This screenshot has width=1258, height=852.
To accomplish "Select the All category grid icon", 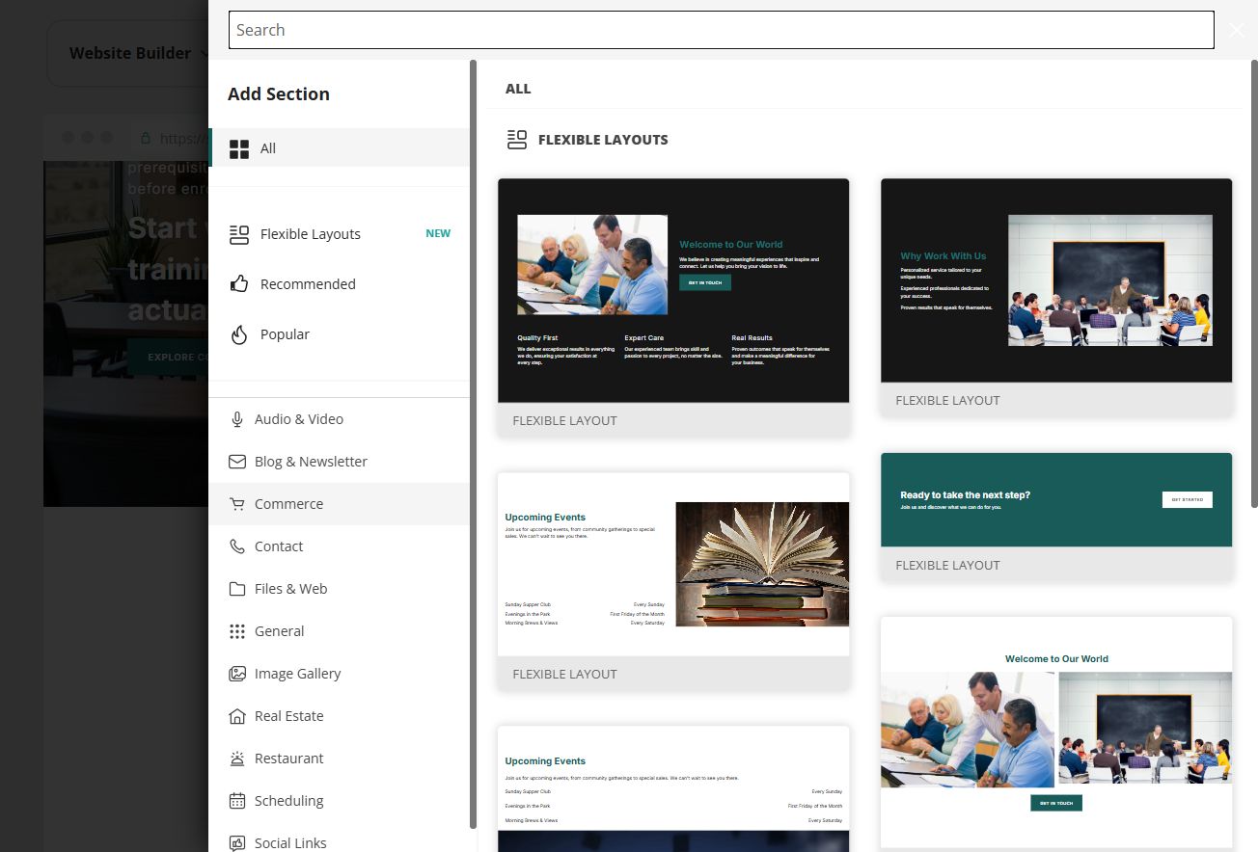I will (239, 148).
